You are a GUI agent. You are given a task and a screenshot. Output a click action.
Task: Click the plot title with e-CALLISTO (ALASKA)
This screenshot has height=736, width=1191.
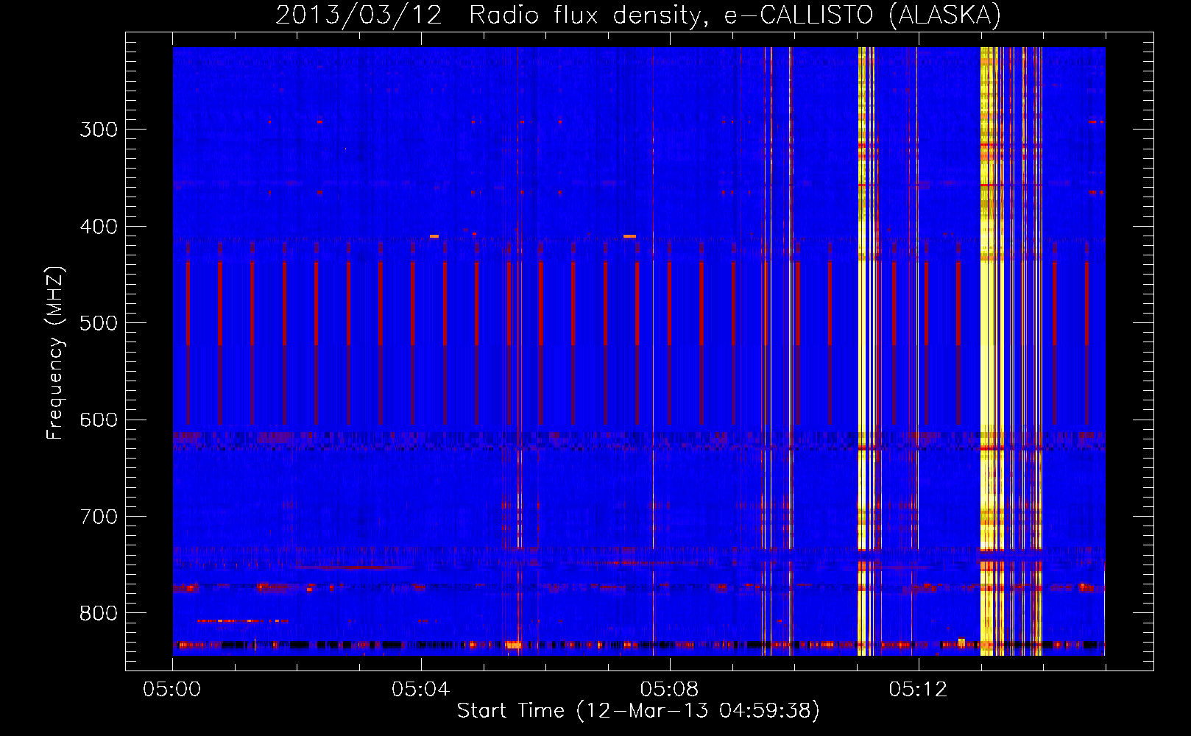(x=638, y=15)
